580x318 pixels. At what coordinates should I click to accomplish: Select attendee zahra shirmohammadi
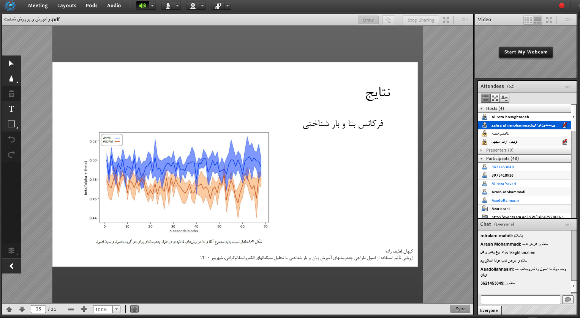tap(524, 125)
